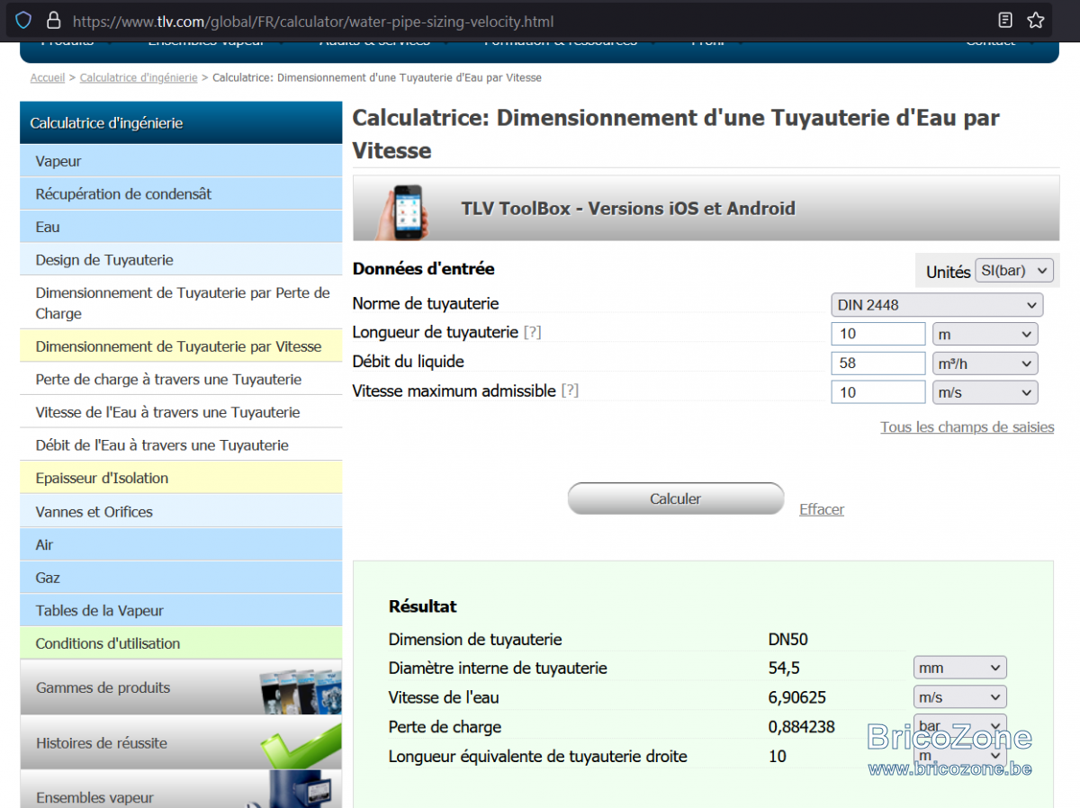Image resolution: width=1080 pixels, height=808 pixels.
Task: Open Perte de charge à travers une Tuyauterie
Action: (181, 380)
